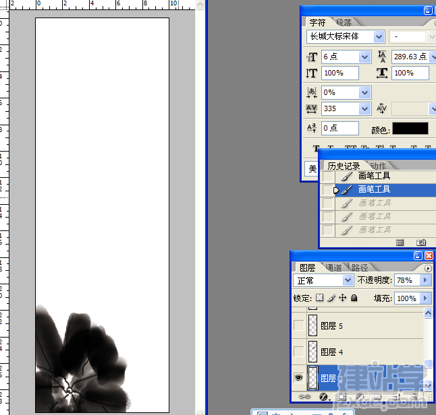Click the link layers icon in Layers panel

click(304, 397)
